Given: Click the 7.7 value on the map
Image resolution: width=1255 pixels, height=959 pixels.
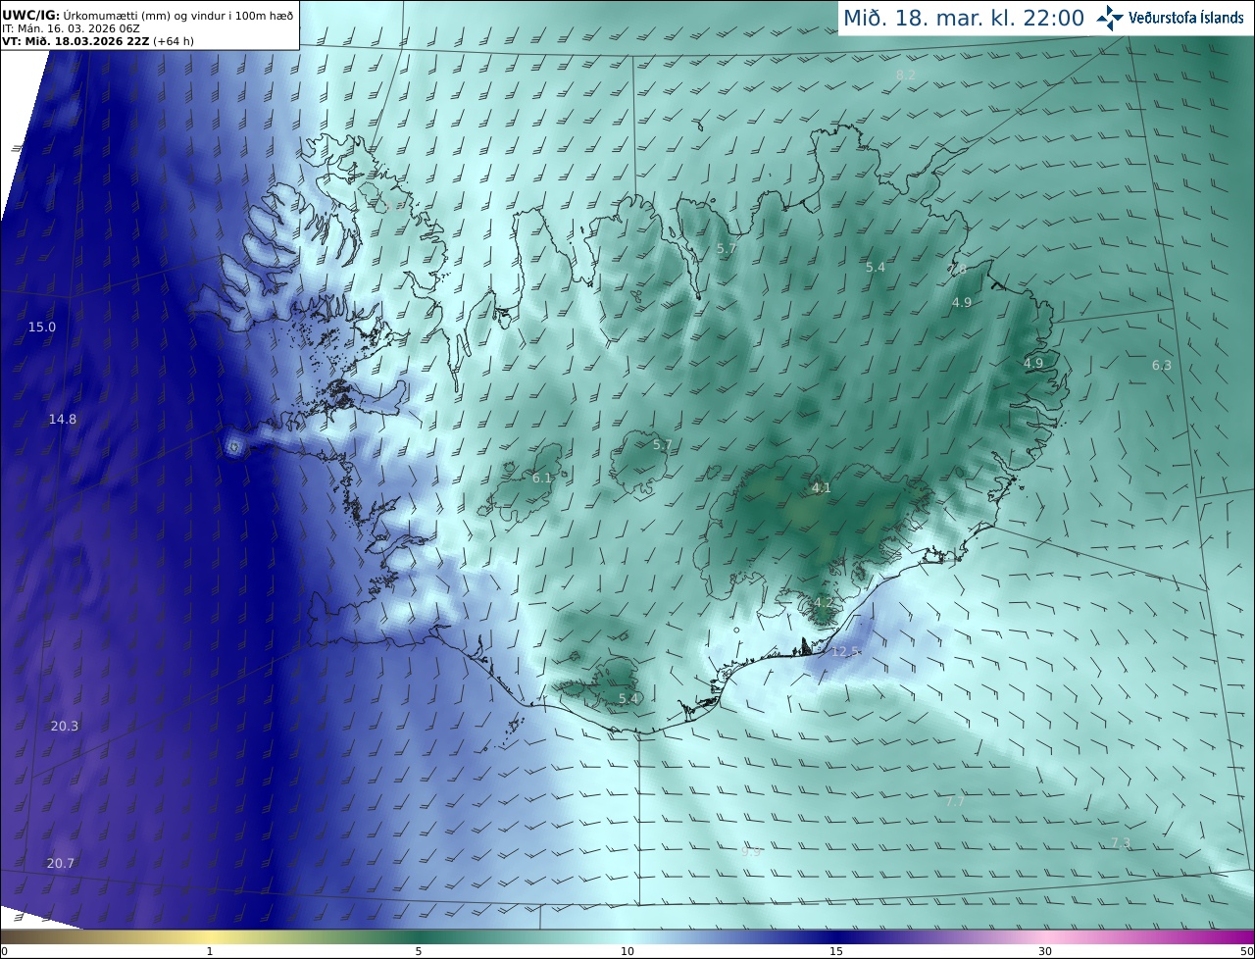Looking at the screenshot, I should point(955,802).
